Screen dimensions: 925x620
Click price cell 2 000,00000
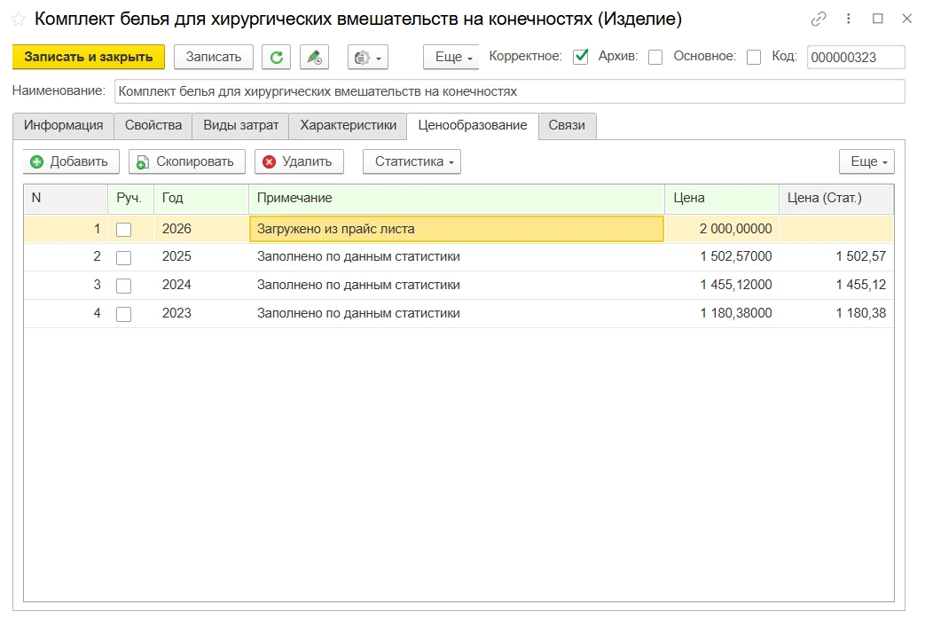click(x=722, y=229)
